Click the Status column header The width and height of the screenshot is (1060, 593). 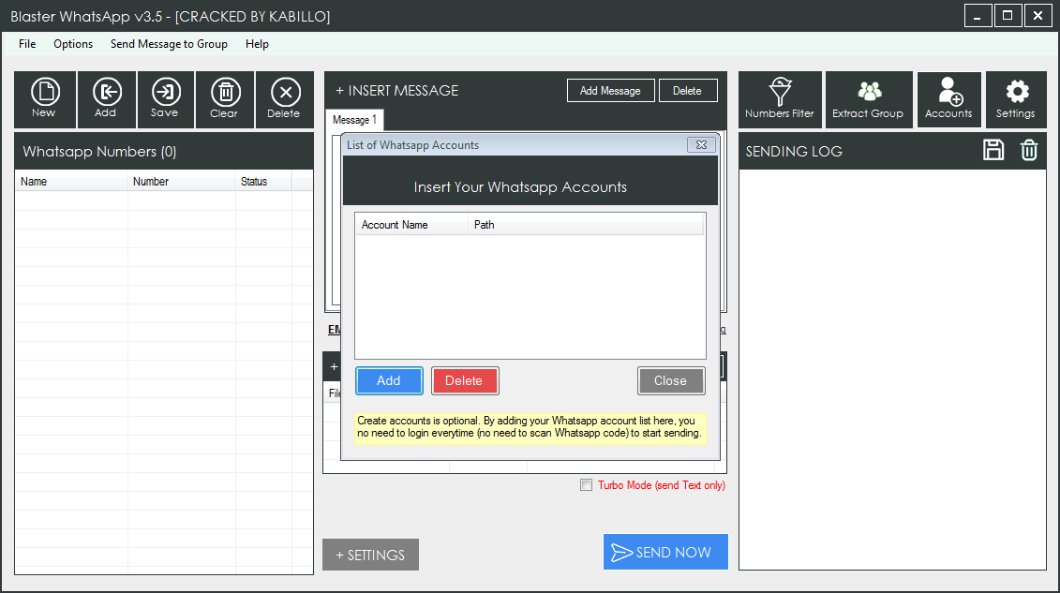(x=263, y=181)
